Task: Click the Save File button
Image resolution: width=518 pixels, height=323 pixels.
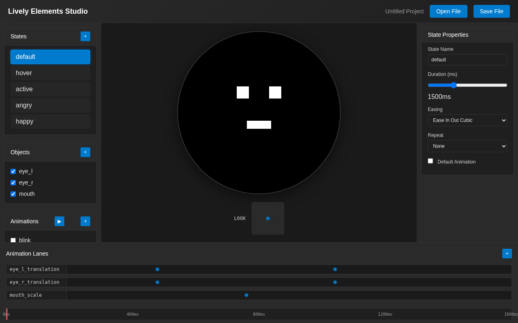Action: (491, 11)
